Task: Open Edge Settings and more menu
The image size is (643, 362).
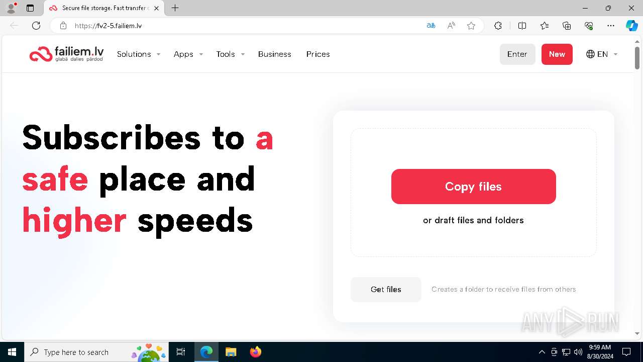Action: click(x=611, y=26)
